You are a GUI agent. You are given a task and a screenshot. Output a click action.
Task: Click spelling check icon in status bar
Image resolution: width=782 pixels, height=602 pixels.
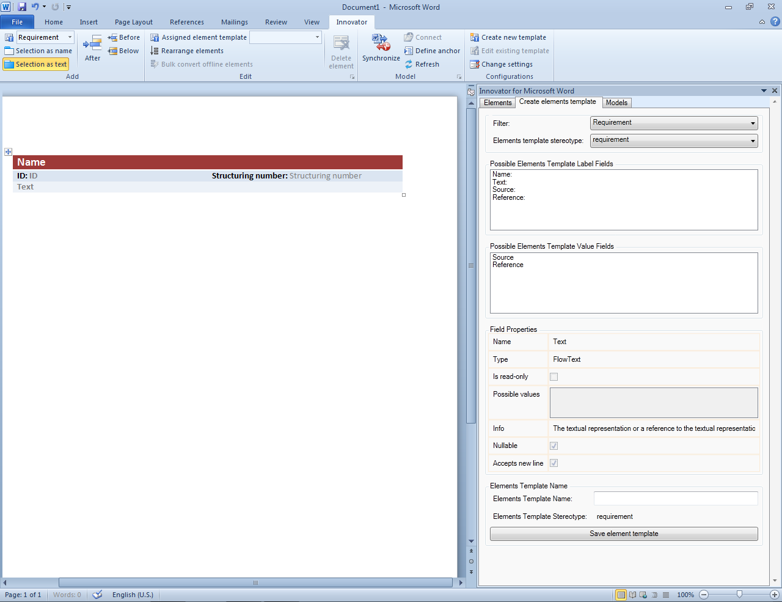pos(97,595)
